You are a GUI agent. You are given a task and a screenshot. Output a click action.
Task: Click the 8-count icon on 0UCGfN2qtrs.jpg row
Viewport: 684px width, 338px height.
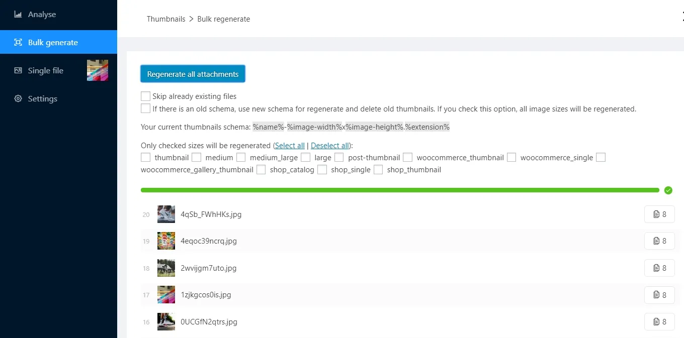tap(659, 321)
